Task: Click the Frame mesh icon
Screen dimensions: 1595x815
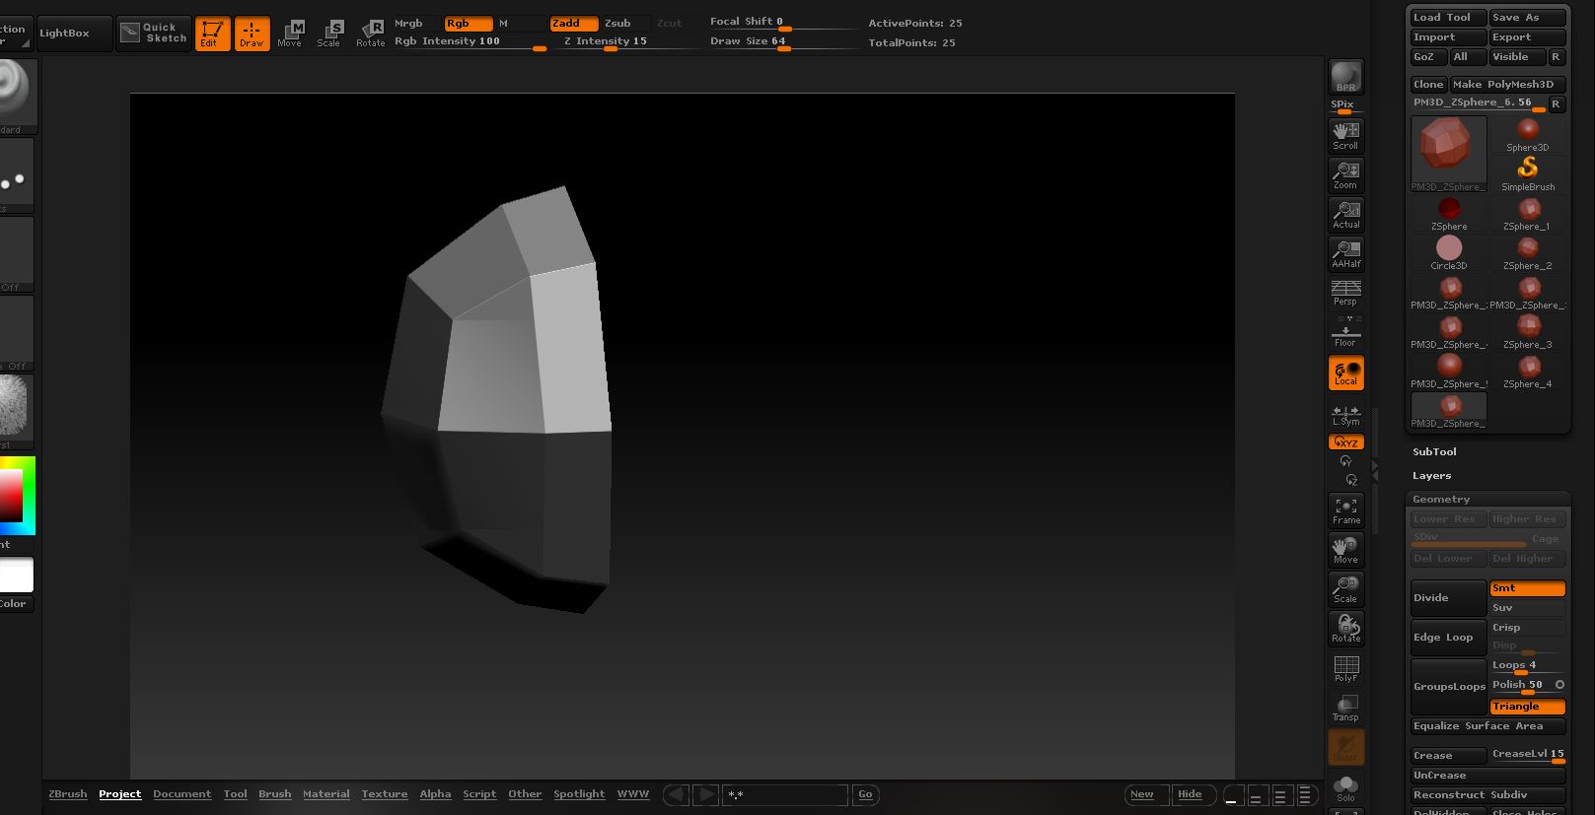Action: [x=1346, y=510]
